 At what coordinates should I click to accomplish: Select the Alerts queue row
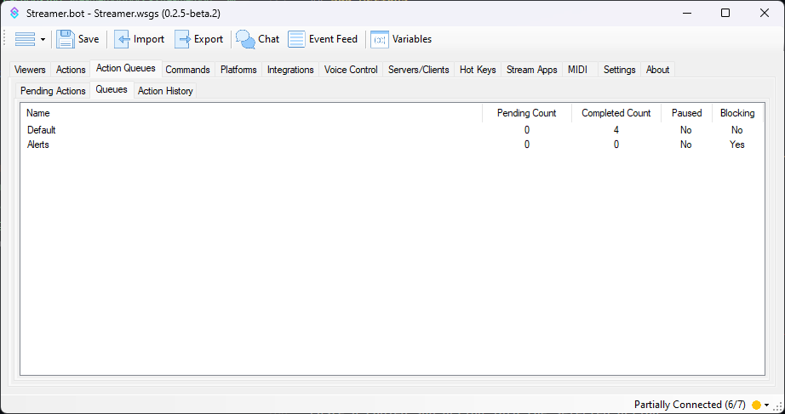point(38,145)
